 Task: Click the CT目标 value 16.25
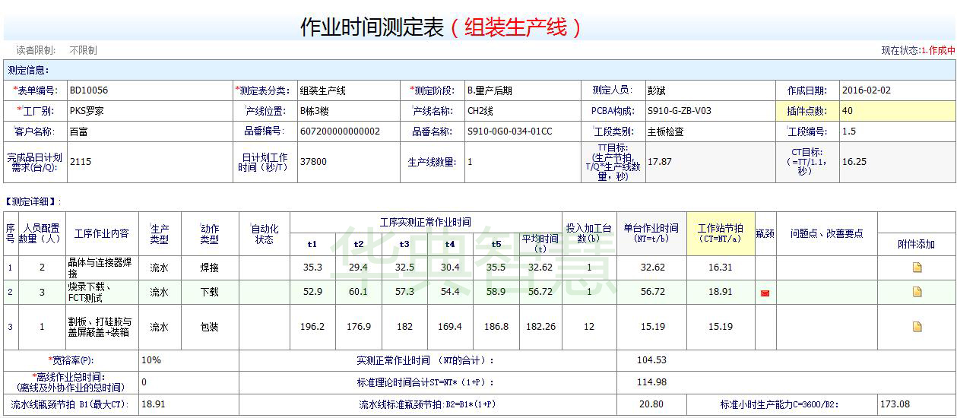tap(854, 162)
